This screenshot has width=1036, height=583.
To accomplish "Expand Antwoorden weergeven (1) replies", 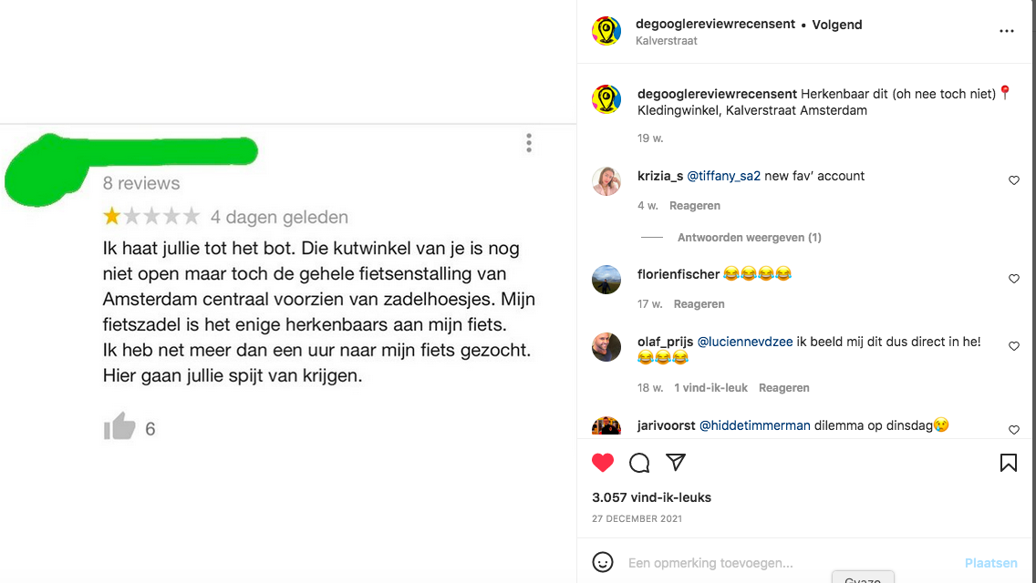I will (x=750, y=237).
